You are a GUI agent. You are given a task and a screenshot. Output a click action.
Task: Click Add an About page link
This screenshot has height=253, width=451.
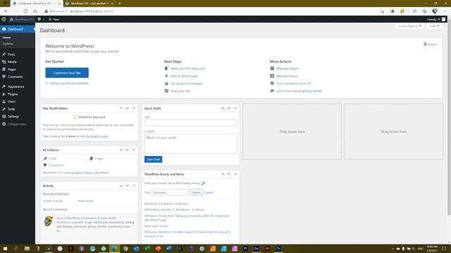[x=184, y=76]
